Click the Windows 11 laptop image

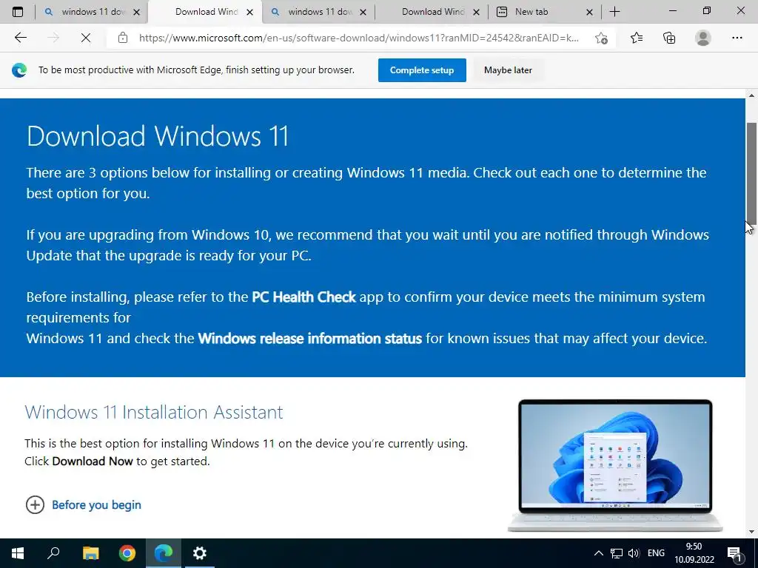615,465
